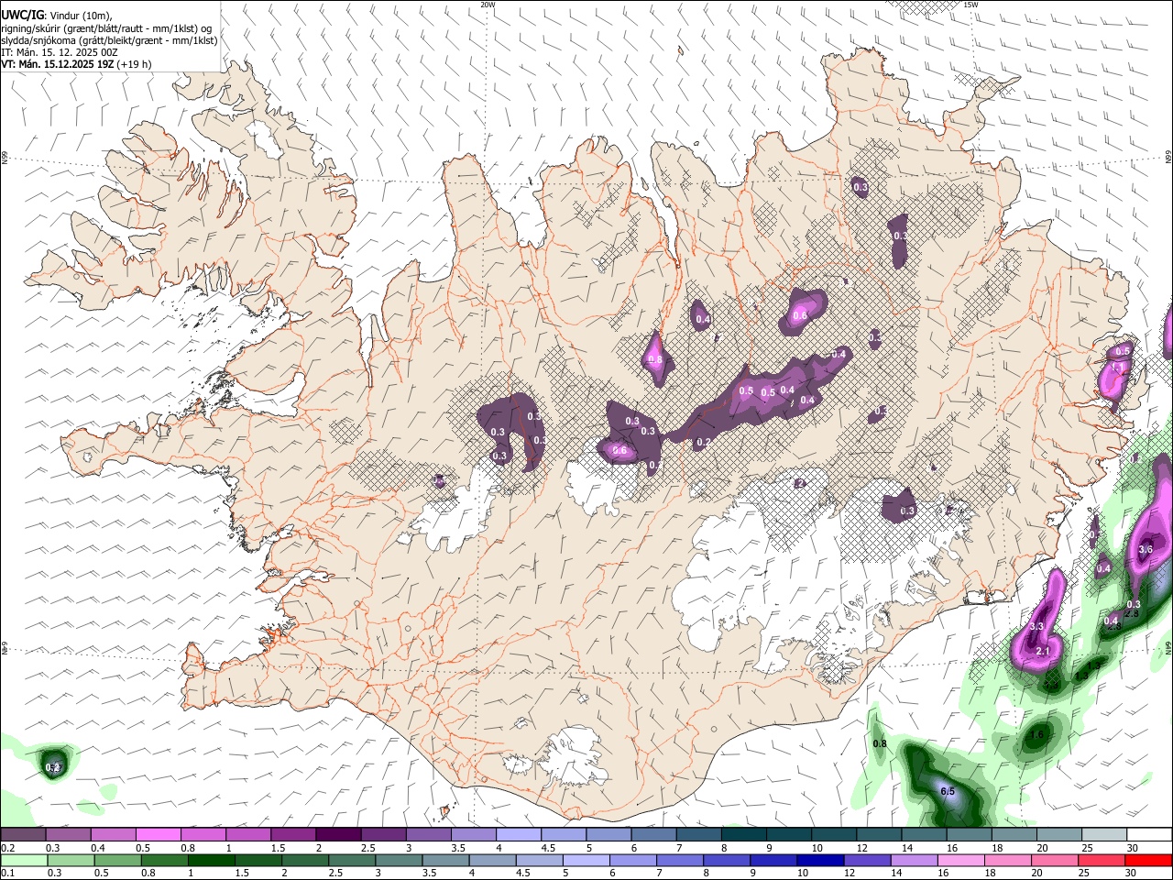Click the 0.3 pale green rain swatch
This screenshot has height=880, width=1173.
point(71,860)
